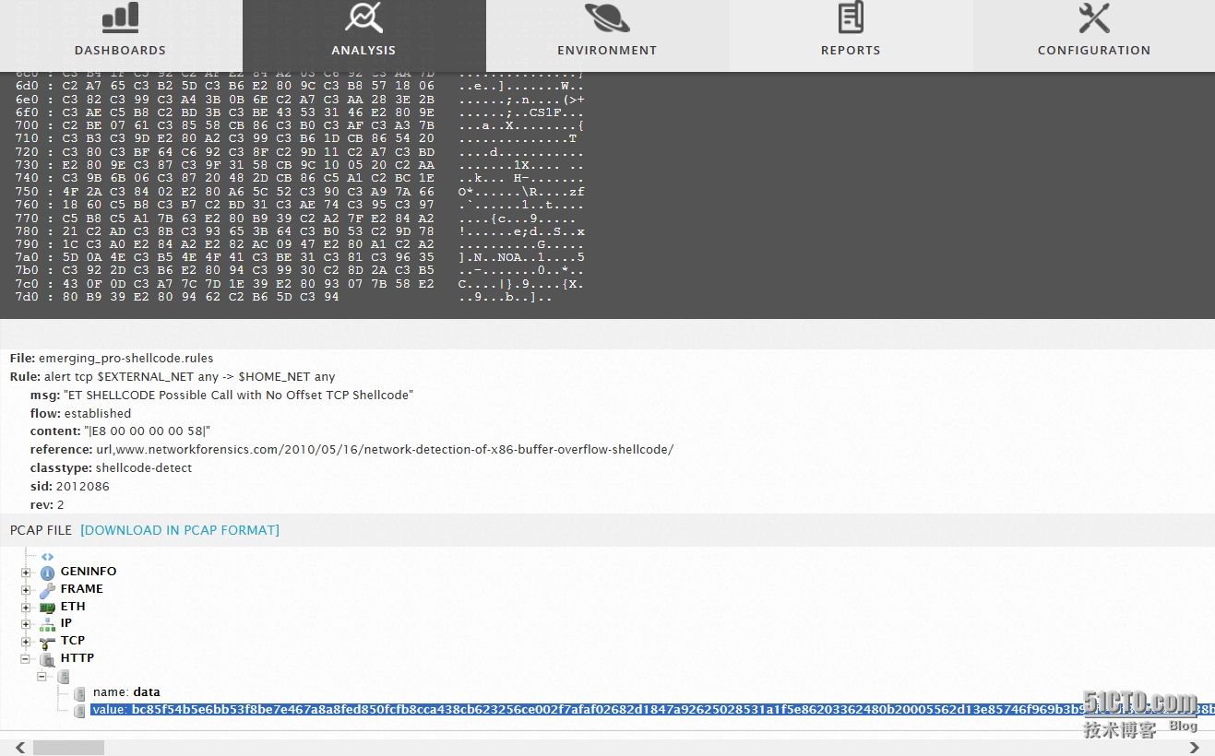Click the Reports document icon
This screenshot has height=756, width=1215.
(851, 17)
